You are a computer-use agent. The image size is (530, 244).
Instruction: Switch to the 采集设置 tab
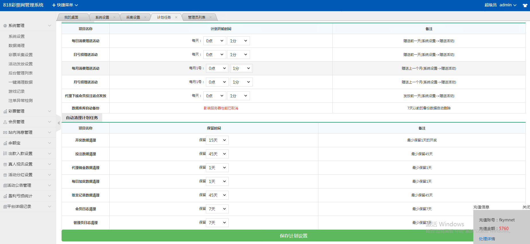tap(133, 17)
